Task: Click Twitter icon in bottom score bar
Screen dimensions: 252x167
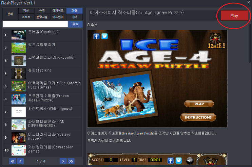Action: point(178,161)
